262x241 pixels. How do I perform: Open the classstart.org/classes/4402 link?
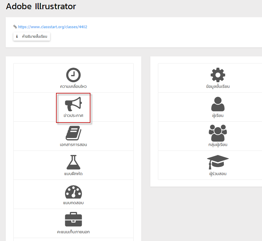click(53, 27)
